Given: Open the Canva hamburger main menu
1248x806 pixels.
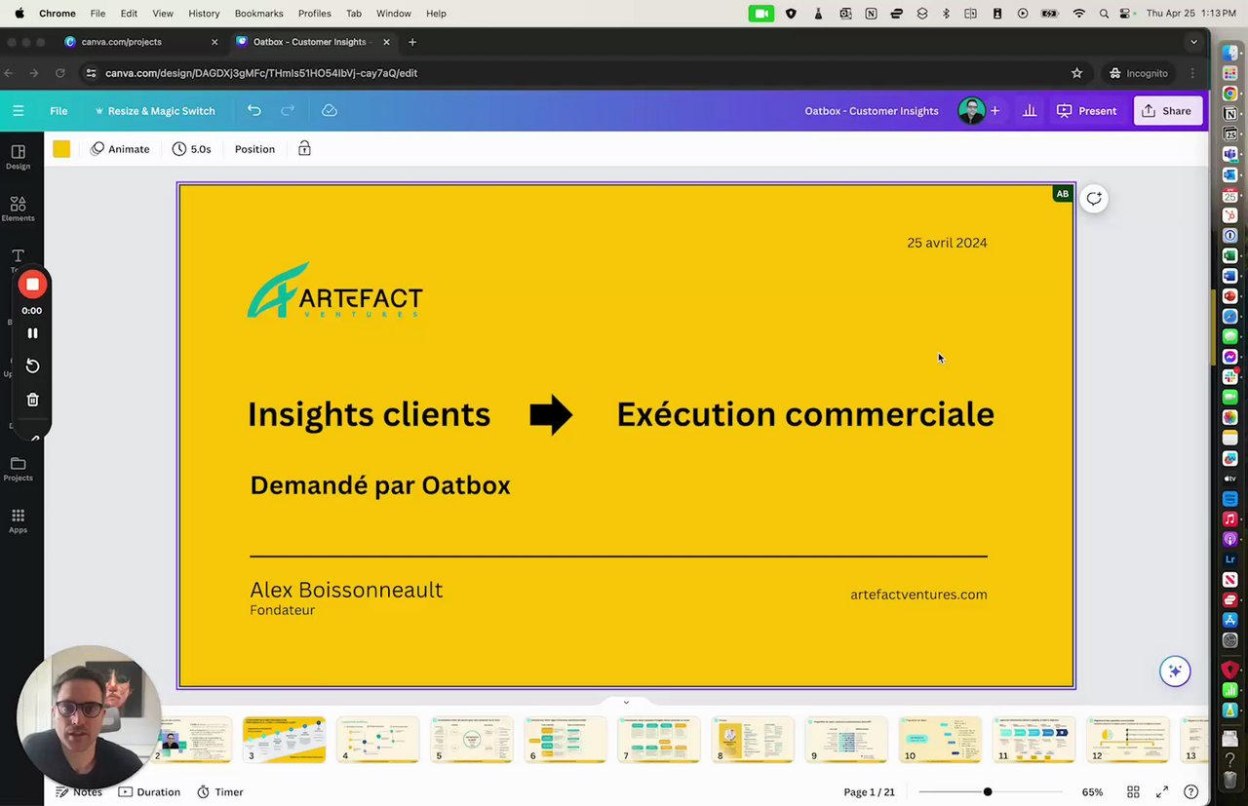Looking at the screenshot, I should 18,111.
